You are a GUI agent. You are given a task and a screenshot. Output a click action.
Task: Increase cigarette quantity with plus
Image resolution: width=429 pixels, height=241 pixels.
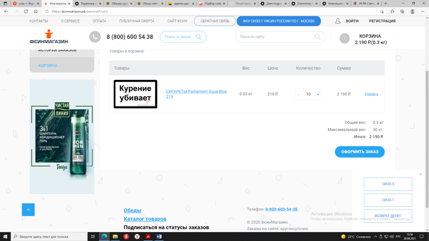pos(318,94)
